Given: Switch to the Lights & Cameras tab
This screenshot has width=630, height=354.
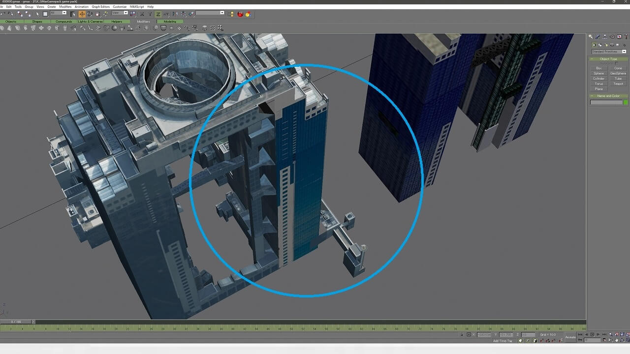Looking at the screenshot, I should (90, 22).
